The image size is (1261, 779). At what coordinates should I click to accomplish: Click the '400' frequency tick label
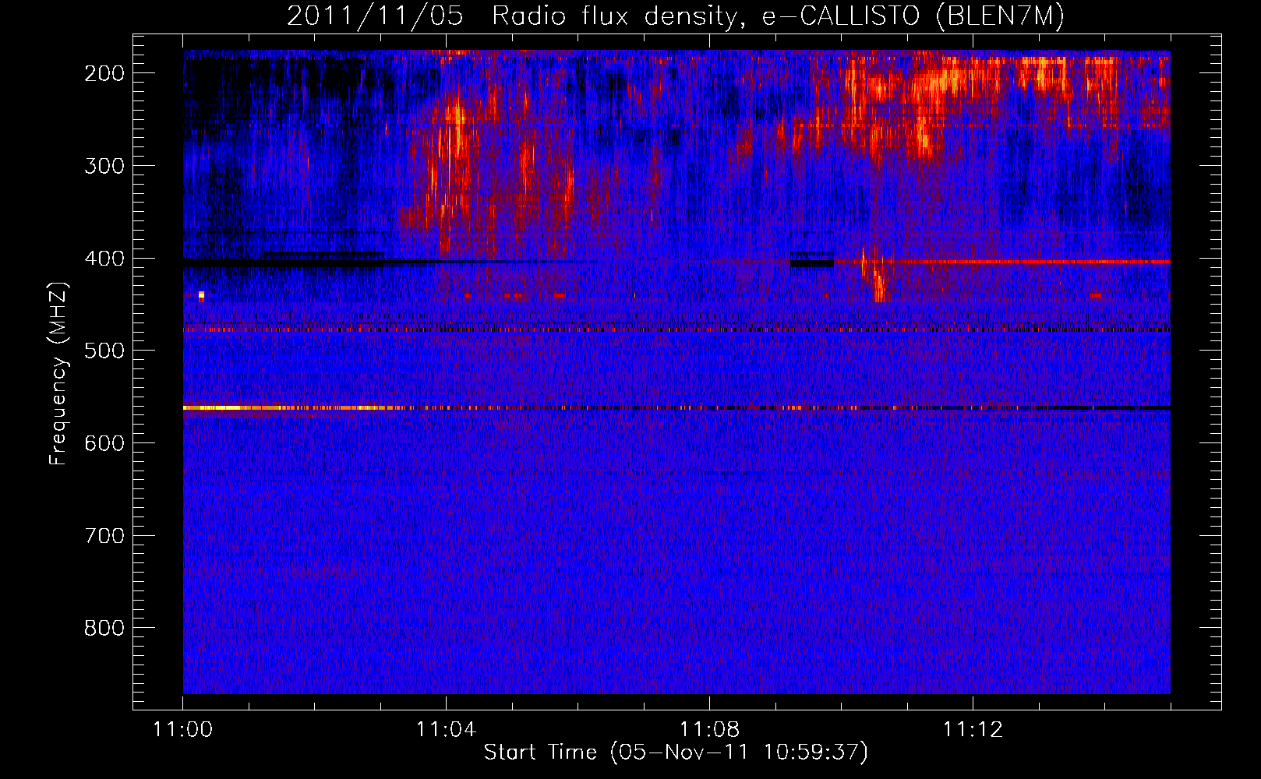click(x=104, y=259)
